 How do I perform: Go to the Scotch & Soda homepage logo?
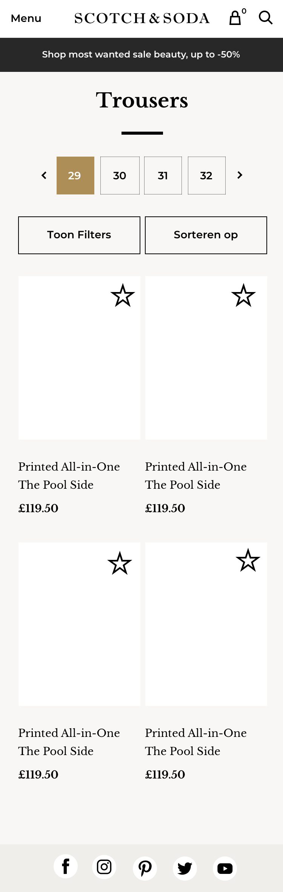[x=142, y=18]
